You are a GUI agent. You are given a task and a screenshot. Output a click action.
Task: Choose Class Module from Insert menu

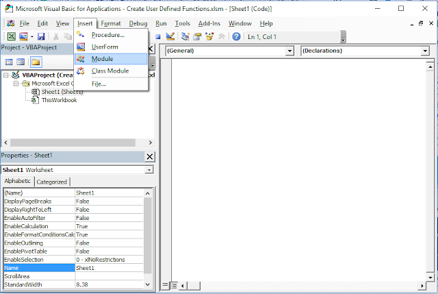pos(111,71)
